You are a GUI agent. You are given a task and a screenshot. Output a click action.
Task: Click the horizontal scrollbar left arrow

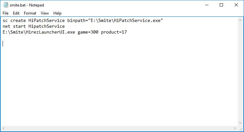(4, 128)
